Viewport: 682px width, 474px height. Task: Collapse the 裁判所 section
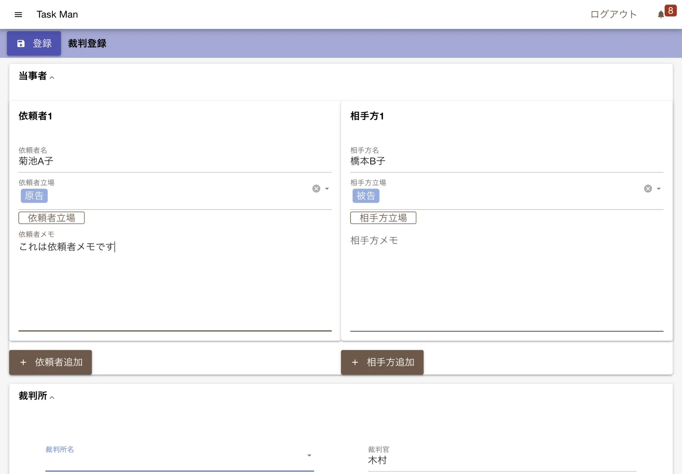tap(52, 397)
